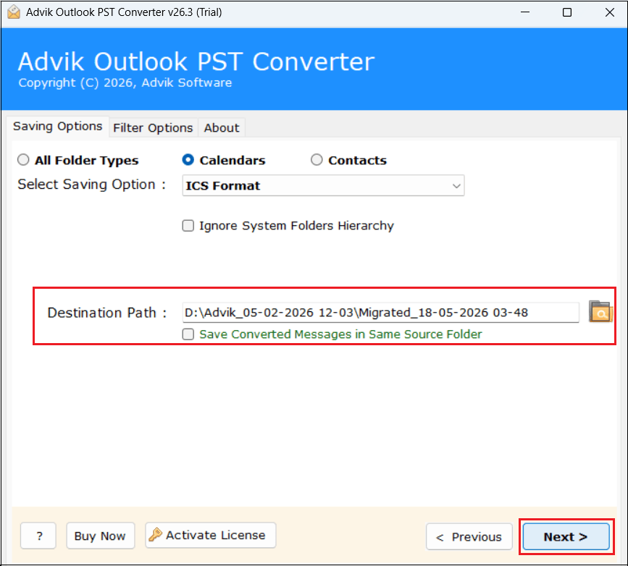Open help with the ? button

38,536
